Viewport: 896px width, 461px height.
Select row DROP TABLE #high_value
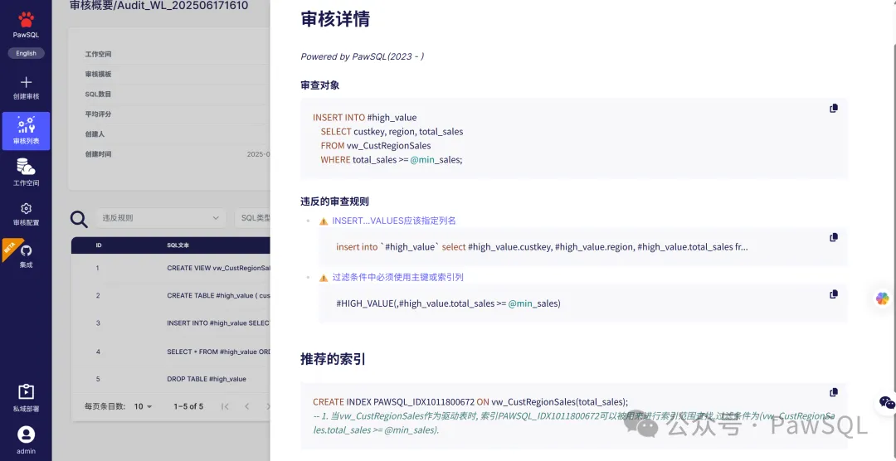pyautogui.click(x=170, y=379)
